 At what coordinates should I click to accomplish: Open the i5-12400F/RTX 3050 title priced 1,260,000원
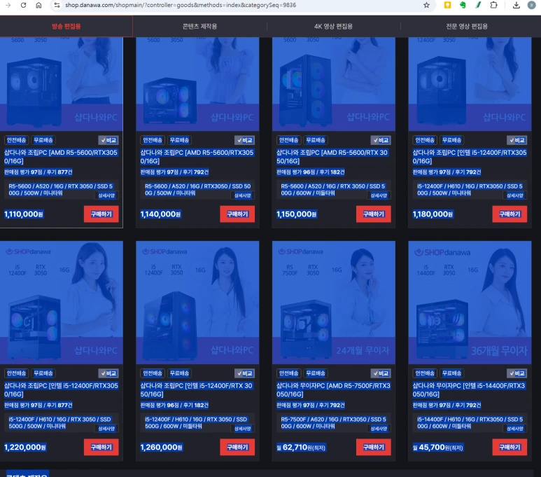pos(197,390)
